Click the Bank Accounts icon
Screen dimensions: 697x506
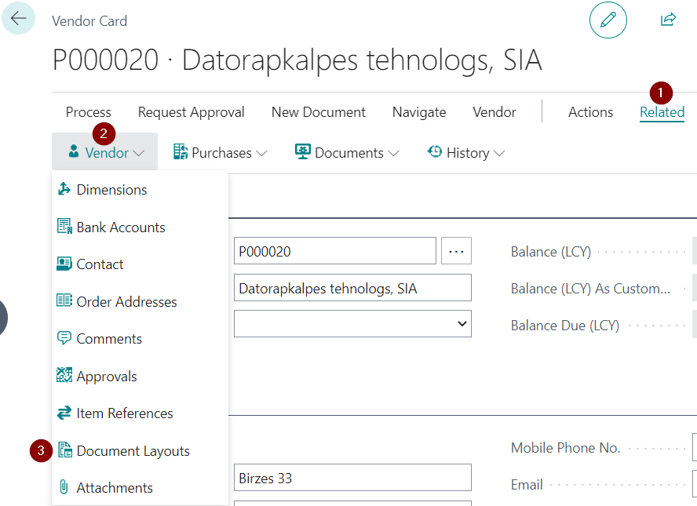point(64,227)
